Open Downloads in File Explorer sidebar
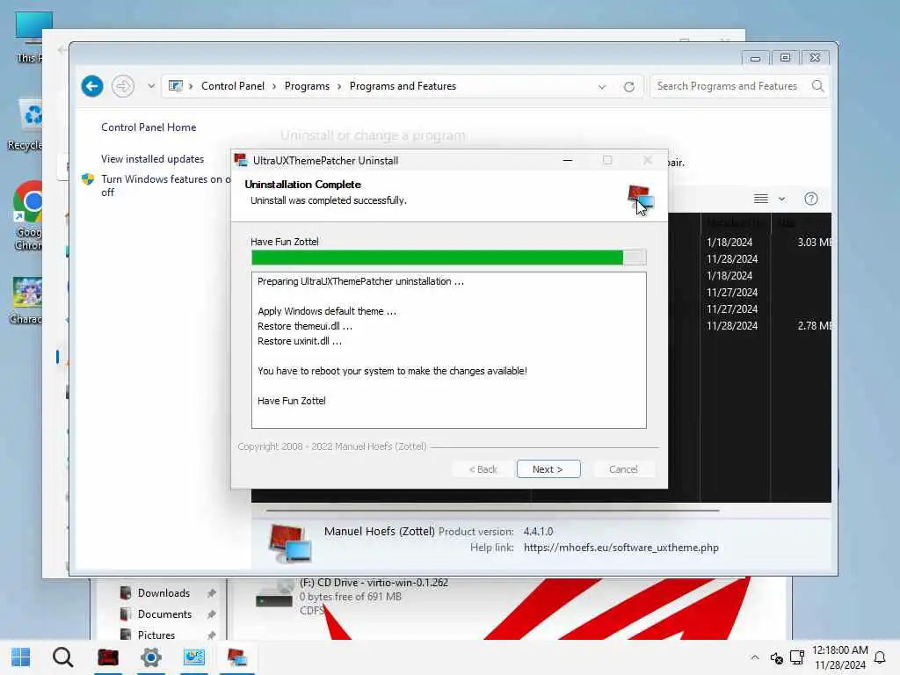Viewport: 900px width, 675px height. 163,593
